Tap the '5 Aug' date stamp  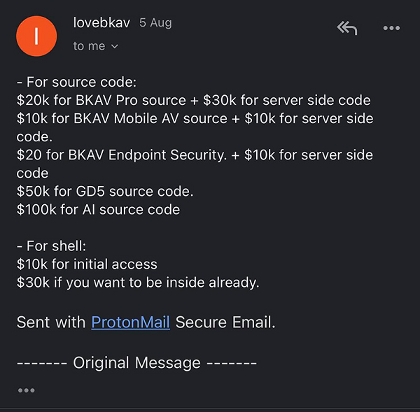coord(155,23)
